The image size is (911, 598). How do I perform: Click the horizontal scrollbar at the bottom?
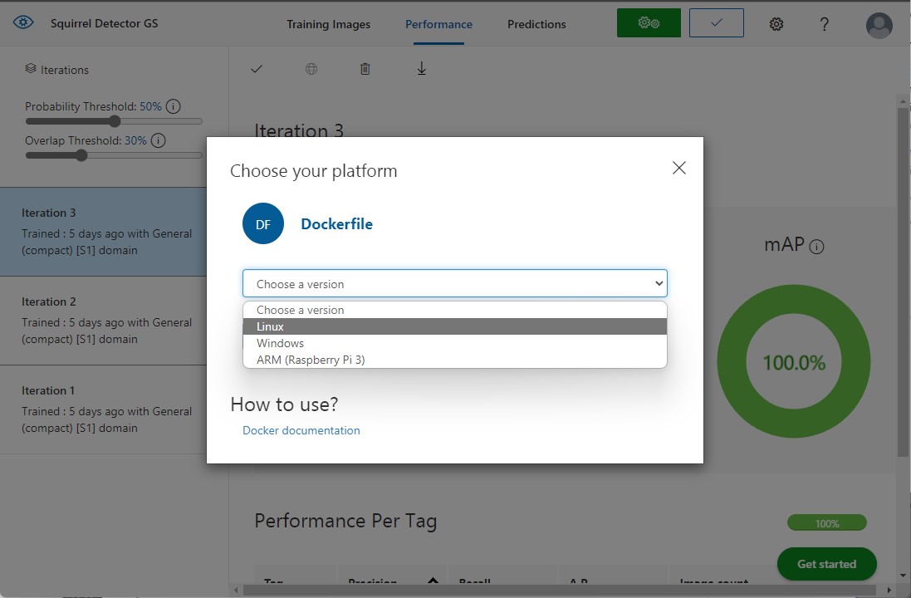click(560, 590)
